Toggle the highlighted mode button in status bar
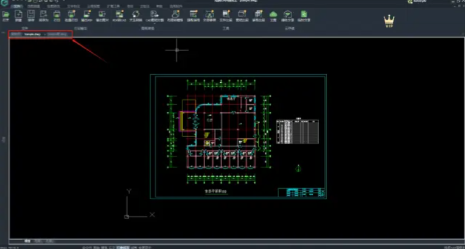Image resolution: width=465 pixels, height=249 pixels. [x=122, y=247]
